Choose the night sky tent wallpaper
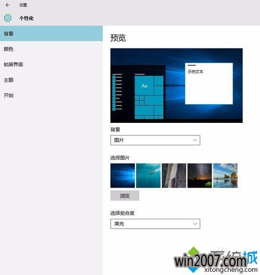Screen dimensions: 260x275 200,176
